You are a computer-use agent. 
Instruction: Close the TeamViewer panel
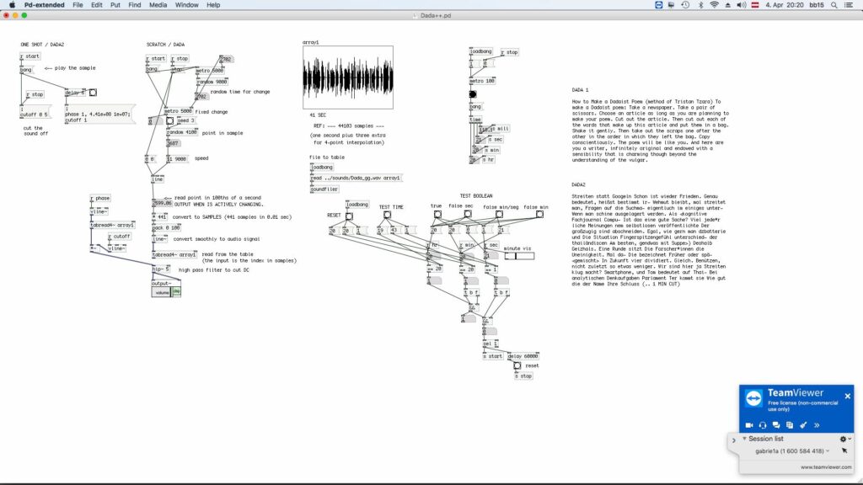click(848, 396)
